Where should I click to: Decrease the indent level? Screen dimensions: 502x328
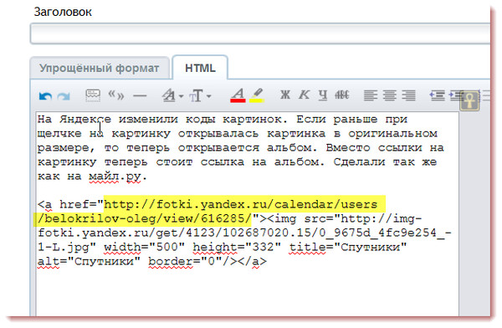coord(437,95)
